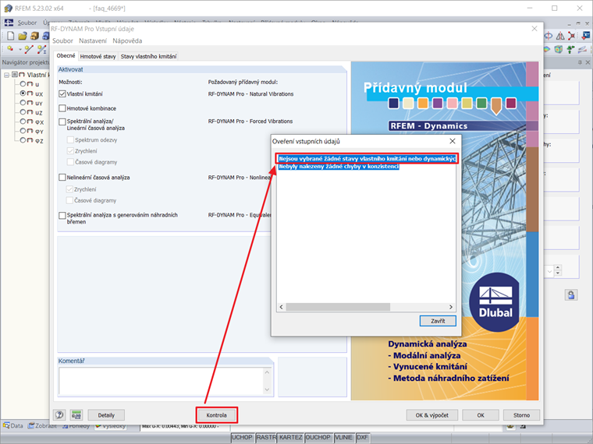
Task: Click the deformation sections icon
Action: [x=583, y=49]
